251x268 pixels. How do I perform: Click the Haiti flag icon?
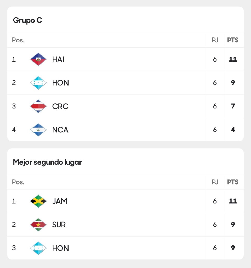tap(38, 59)
